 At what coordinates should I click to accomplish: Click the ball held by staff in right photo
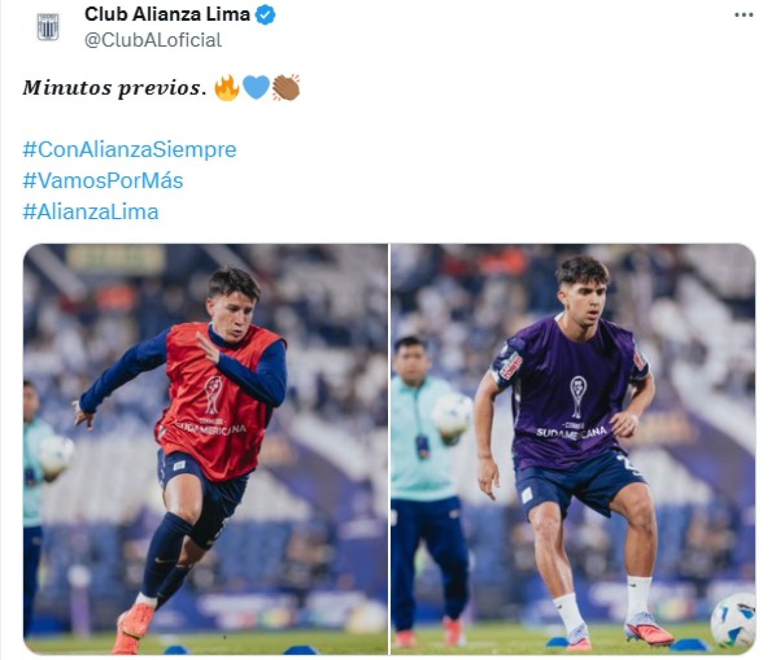[452, 414]
